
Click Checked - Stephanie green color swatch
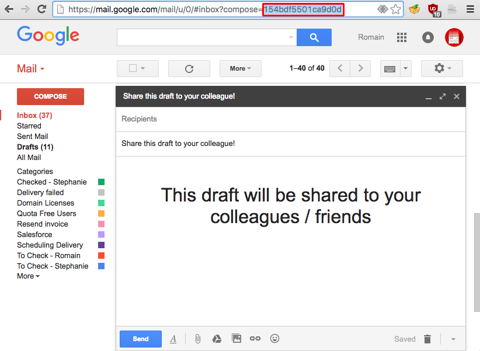[x=101, y=182]
